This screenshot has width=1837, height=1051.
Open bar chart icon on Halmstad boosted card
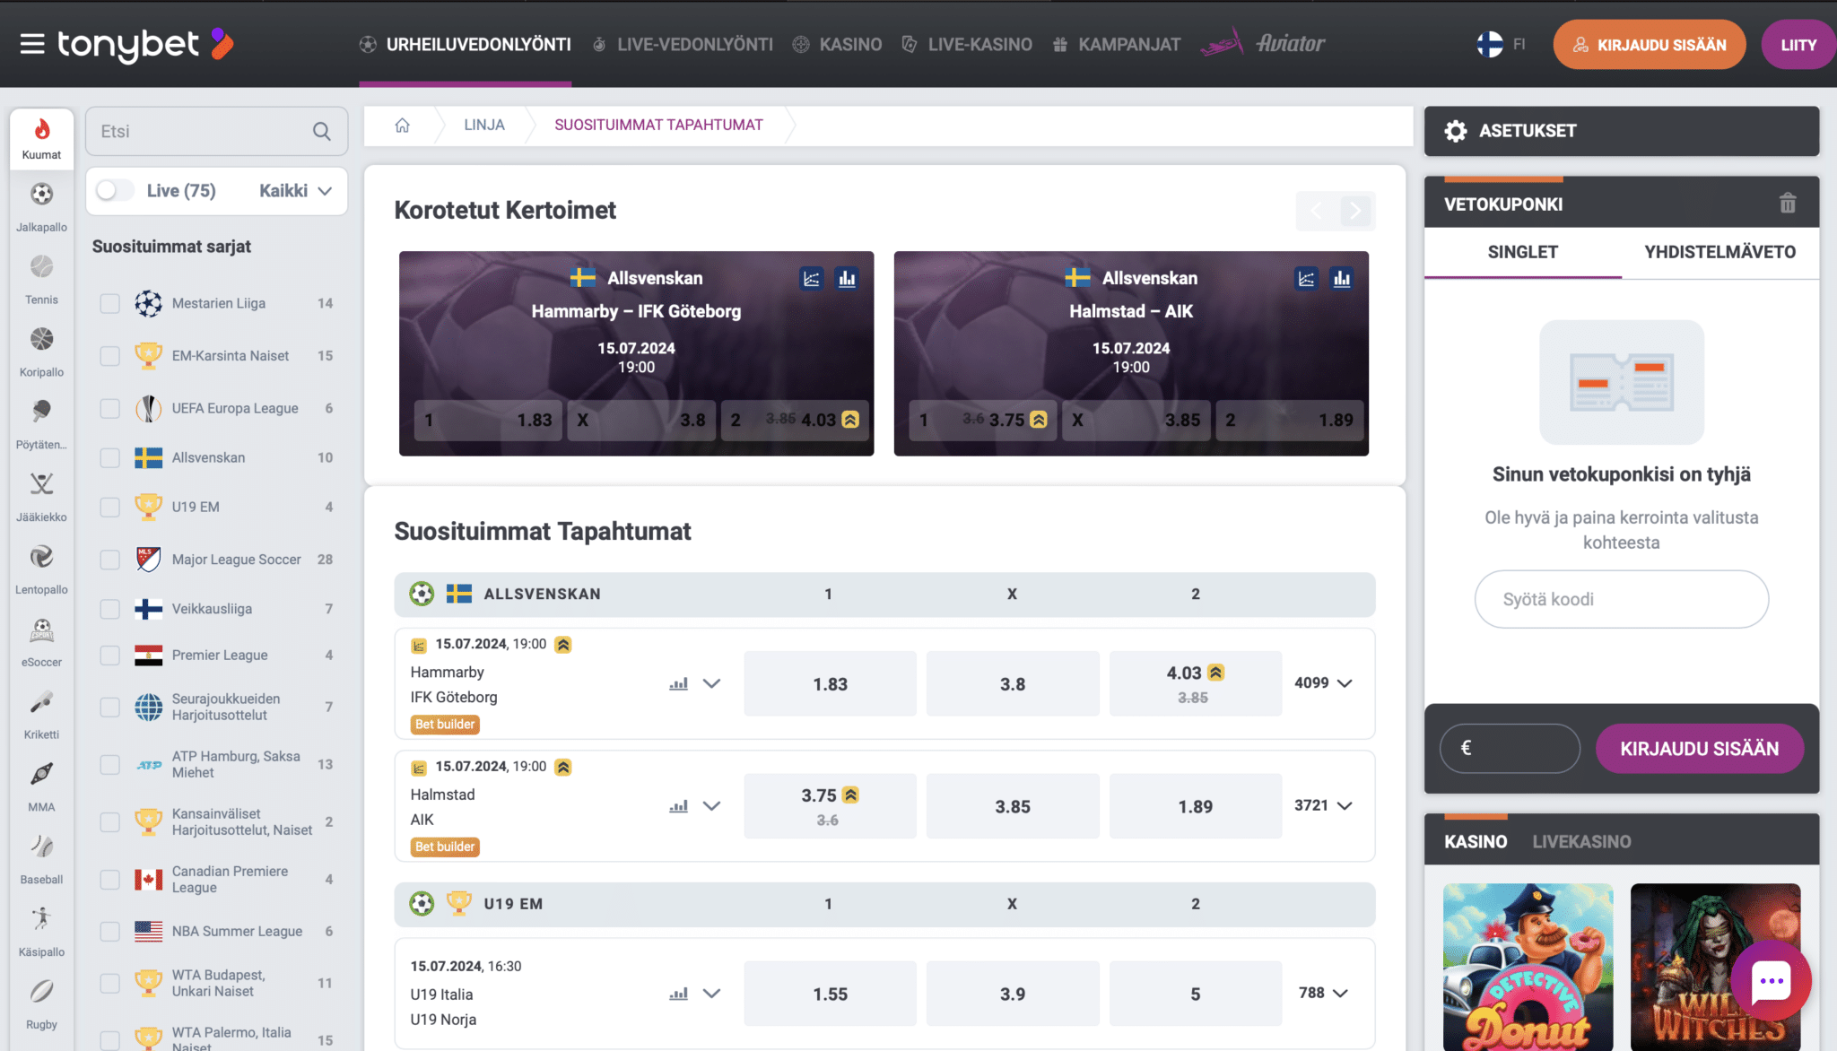coord(1342,279)
